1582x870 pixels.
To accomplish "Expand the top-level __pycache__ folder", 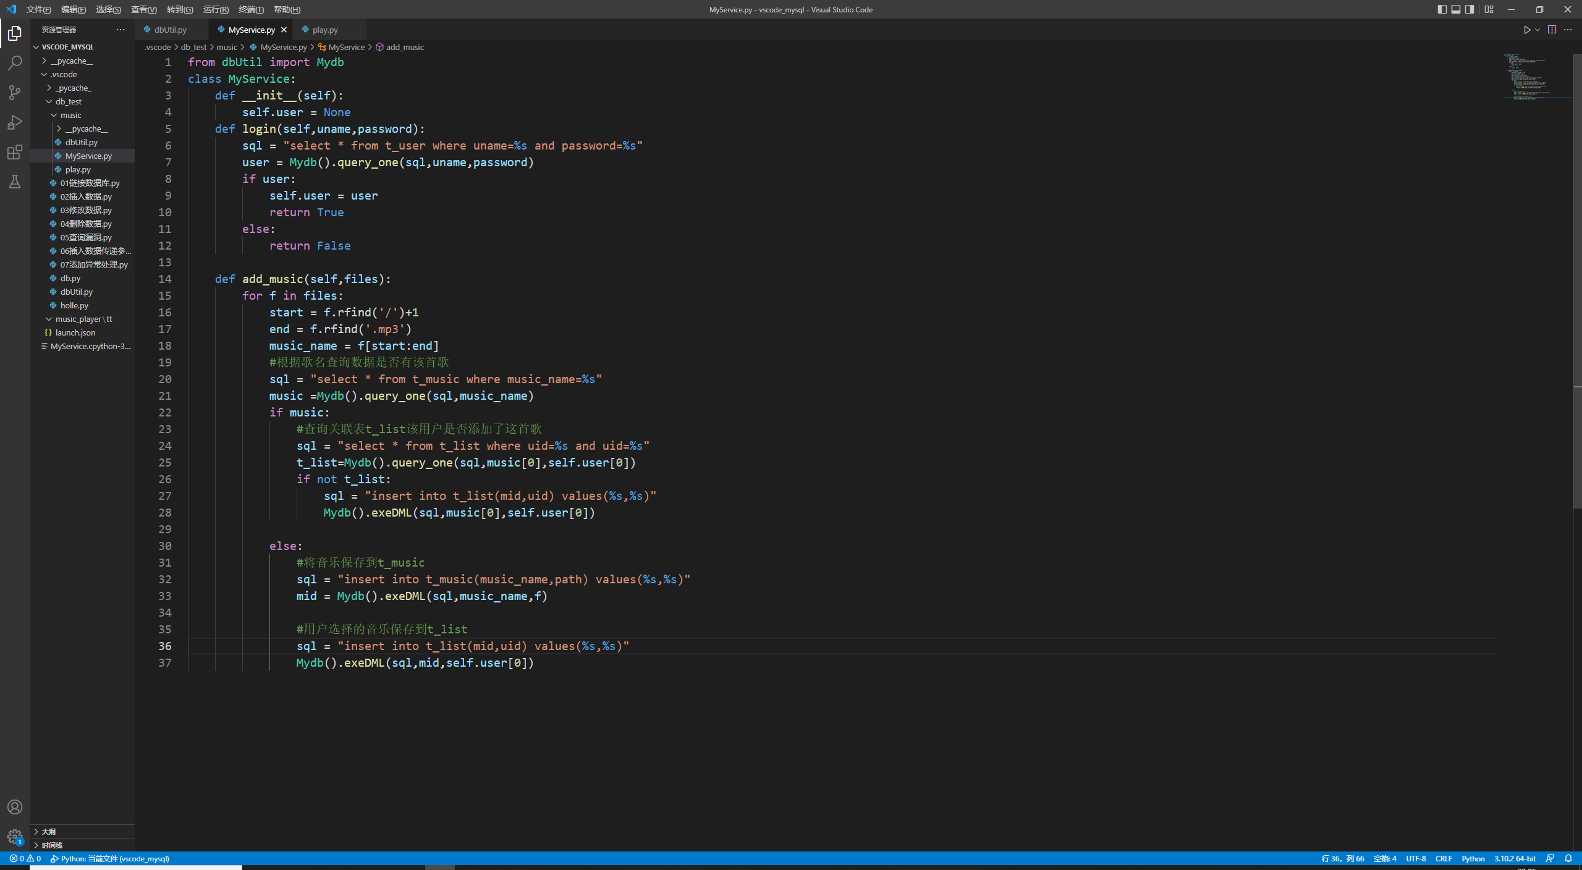I will [x=82, y=61].
